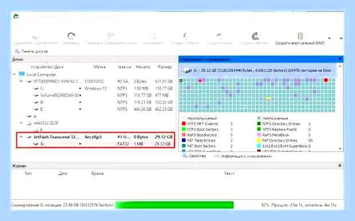Click the pink ReFS BootRecord swatch

184,135
